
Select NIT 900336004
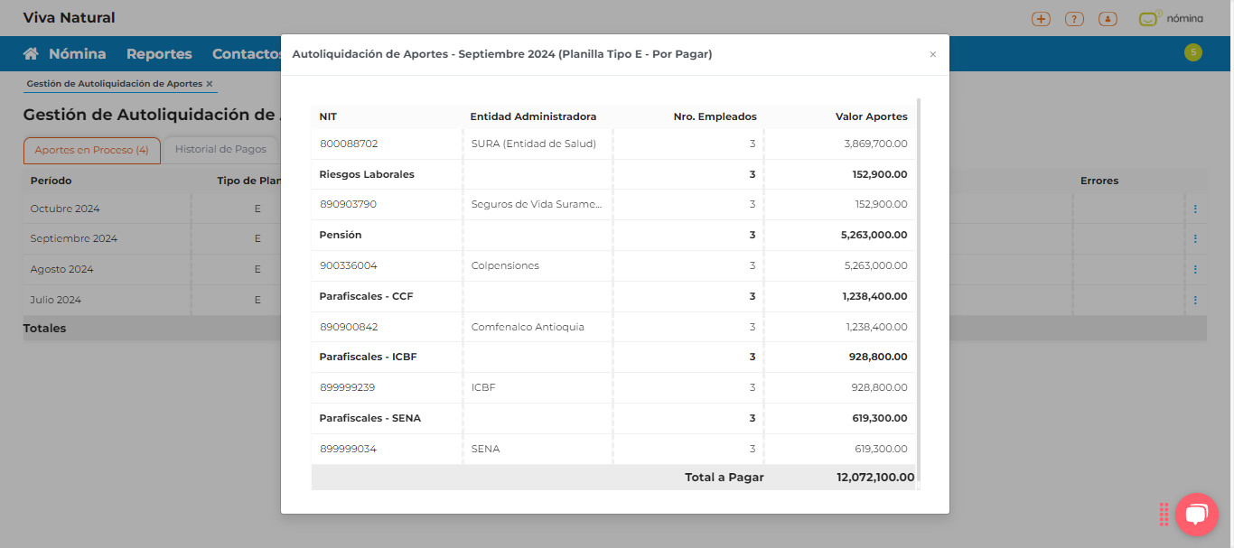pyautogui.click(x=349, y=265)
